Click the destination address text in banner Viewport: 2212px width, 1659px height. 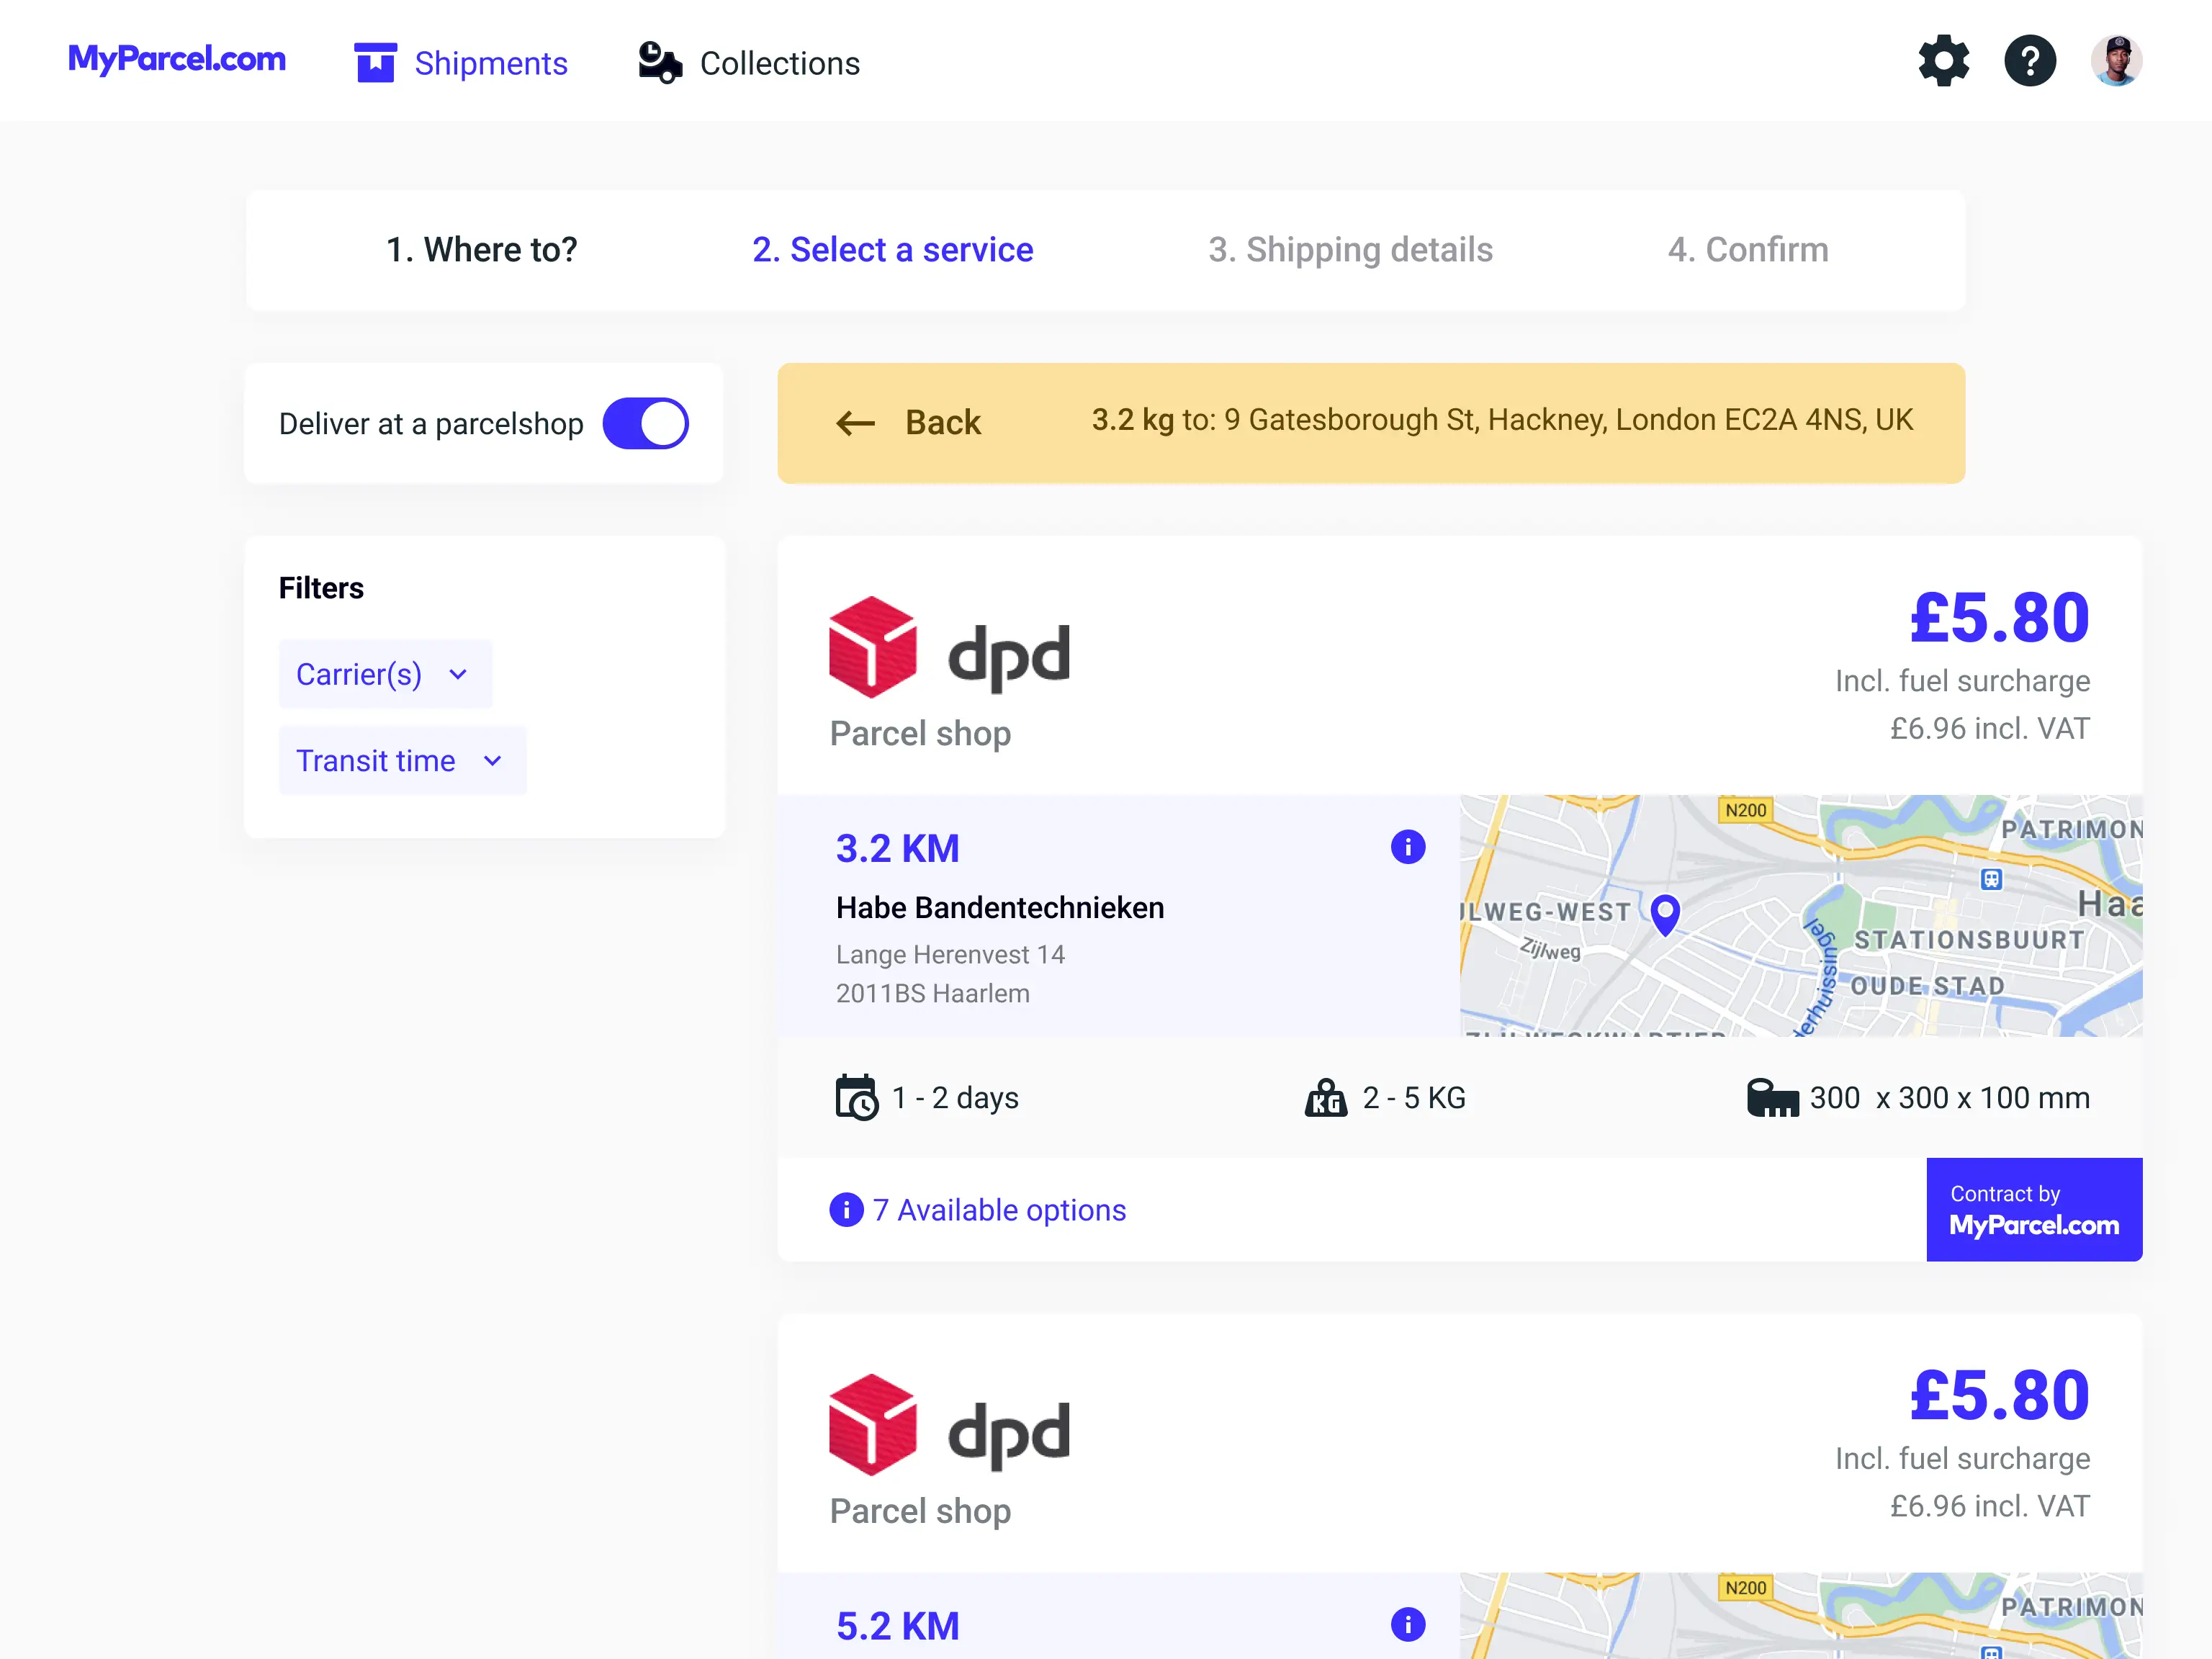point(1502,420)
